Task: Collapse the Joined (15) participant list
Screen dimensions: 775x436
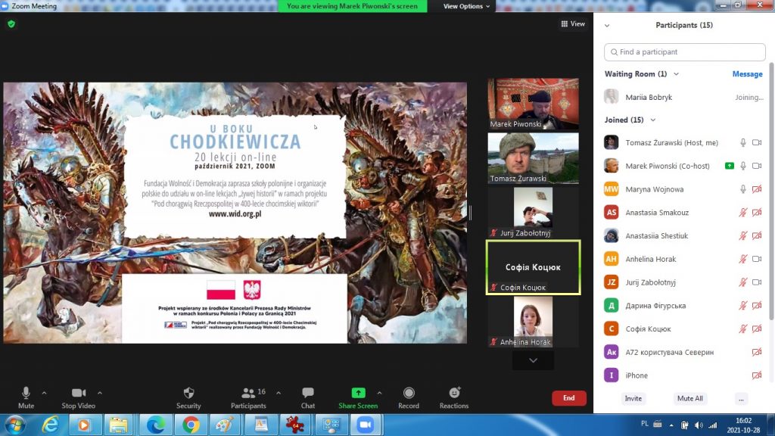Action: coord(653,120)
